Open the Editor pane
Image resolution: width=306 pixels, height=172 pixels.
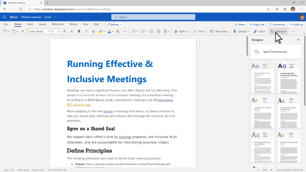(259, 31)
